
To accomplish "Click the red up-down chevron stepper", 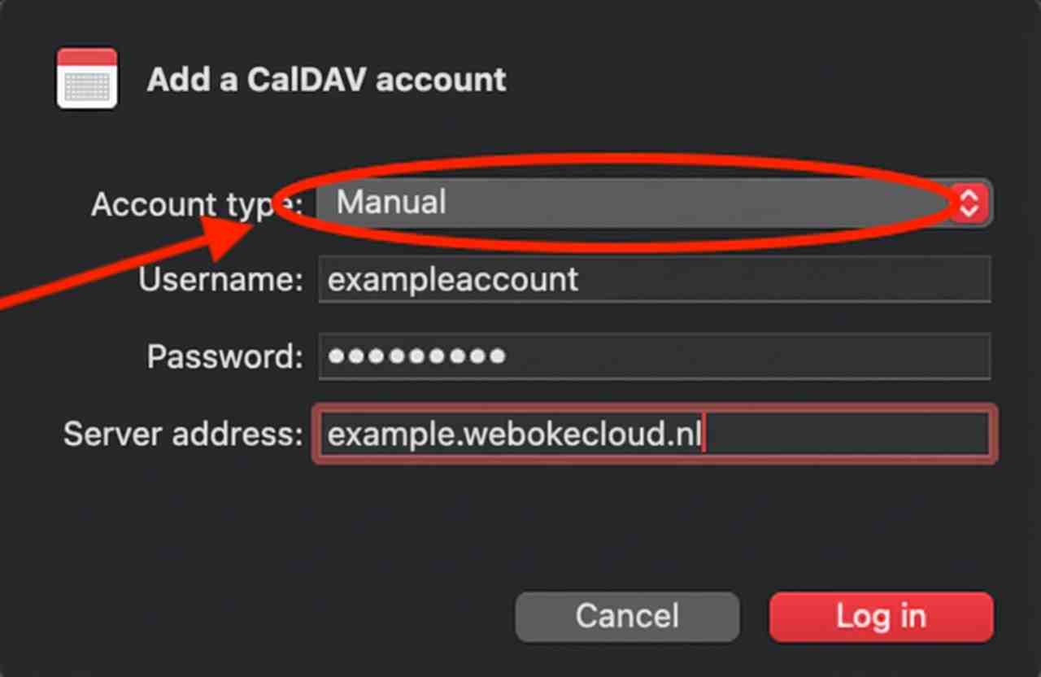I will [969, 203].
